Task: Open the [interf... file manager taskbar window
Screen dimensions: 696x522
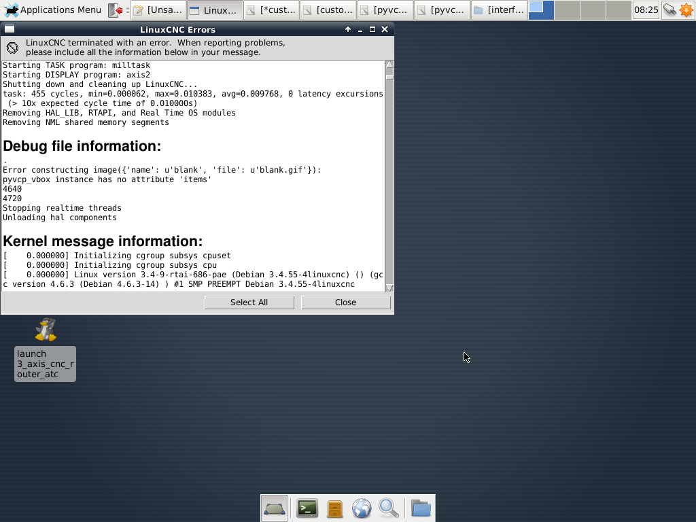Action: [498, 10]
